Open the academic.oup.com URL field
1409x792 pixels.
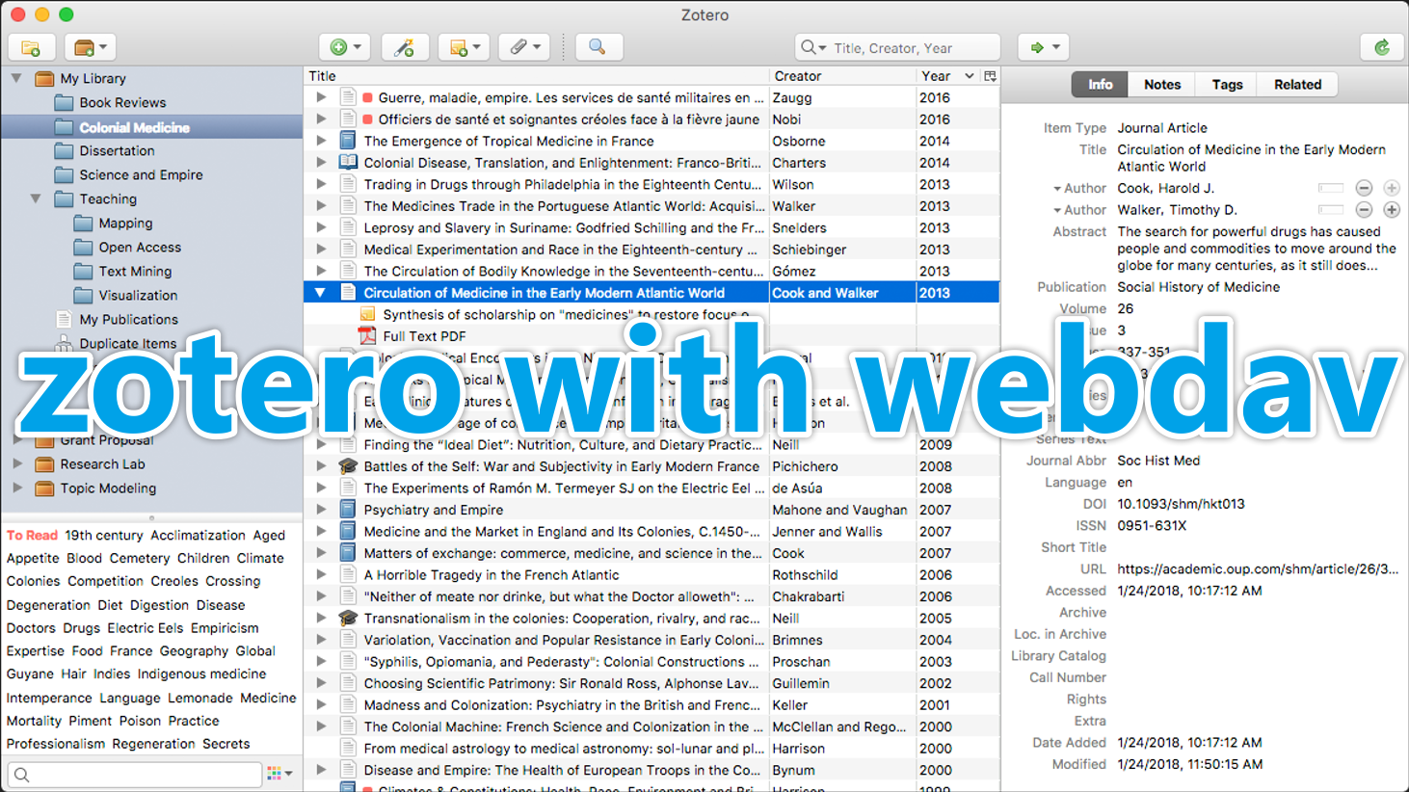1257,569
